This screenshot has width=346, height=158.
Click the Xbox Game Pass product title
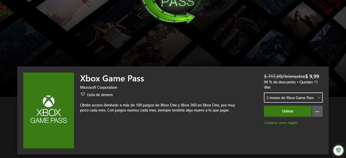click(112, 79)
